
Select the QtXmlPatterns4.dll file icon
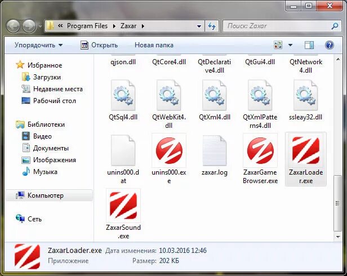click(x=260, y=95)
